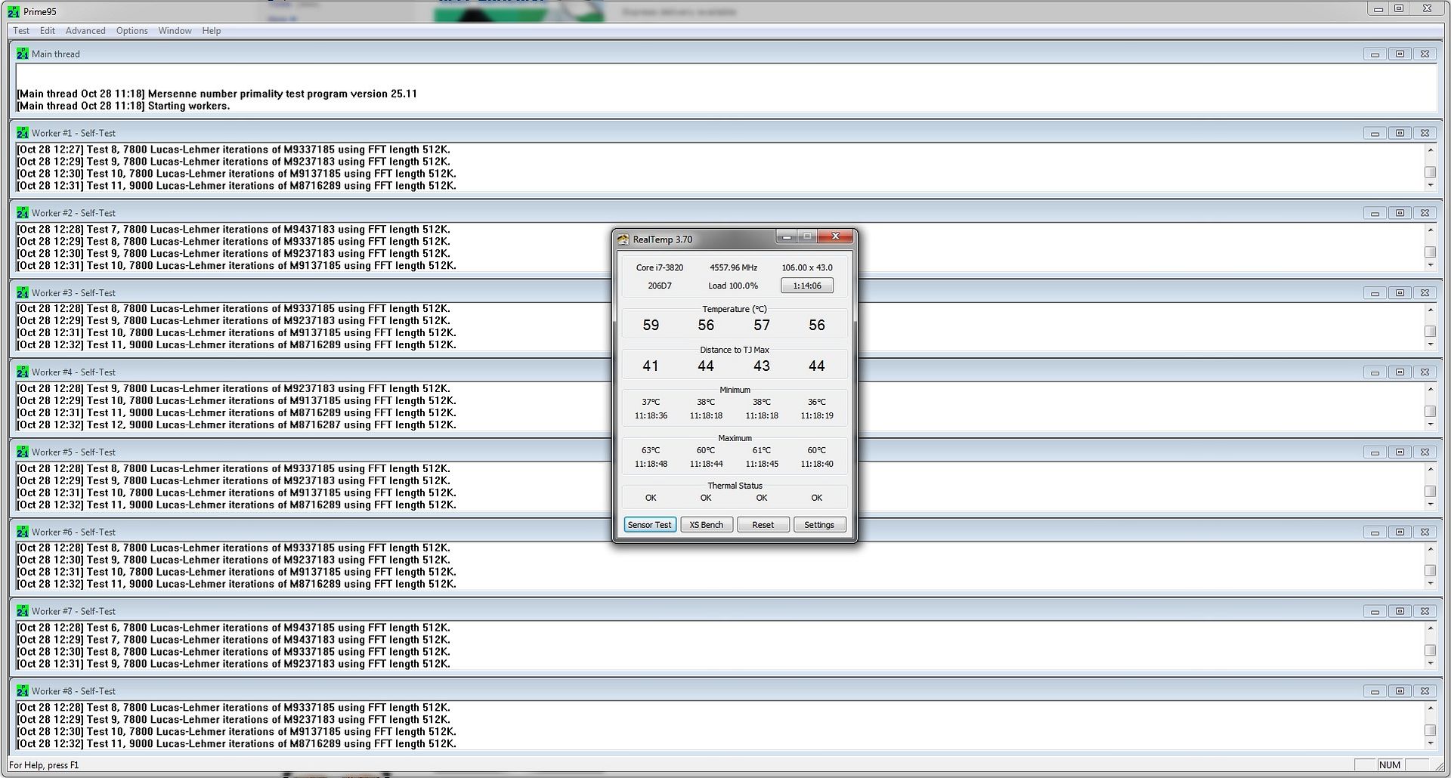Click Worker #1 scrollbar up arrow
1451x778 pixels.
[1430, 150]
